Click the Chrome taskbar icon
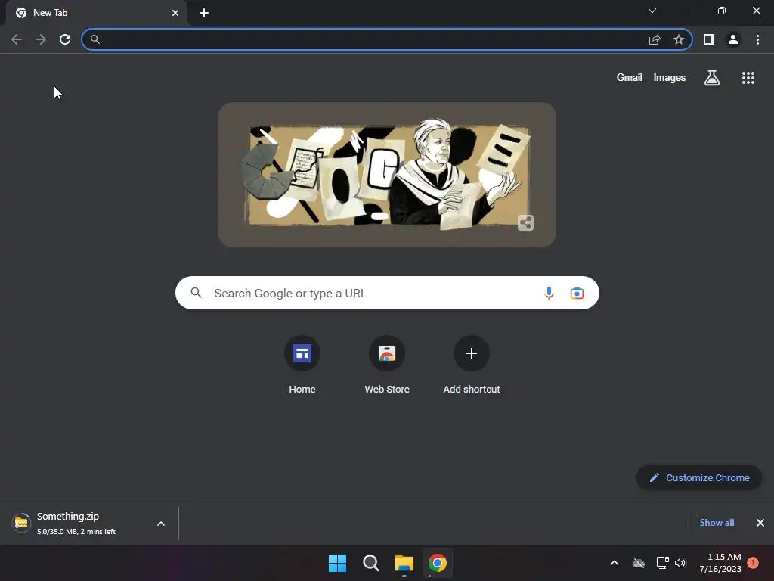This screenshot has width=774, height=581. [438, 563]
